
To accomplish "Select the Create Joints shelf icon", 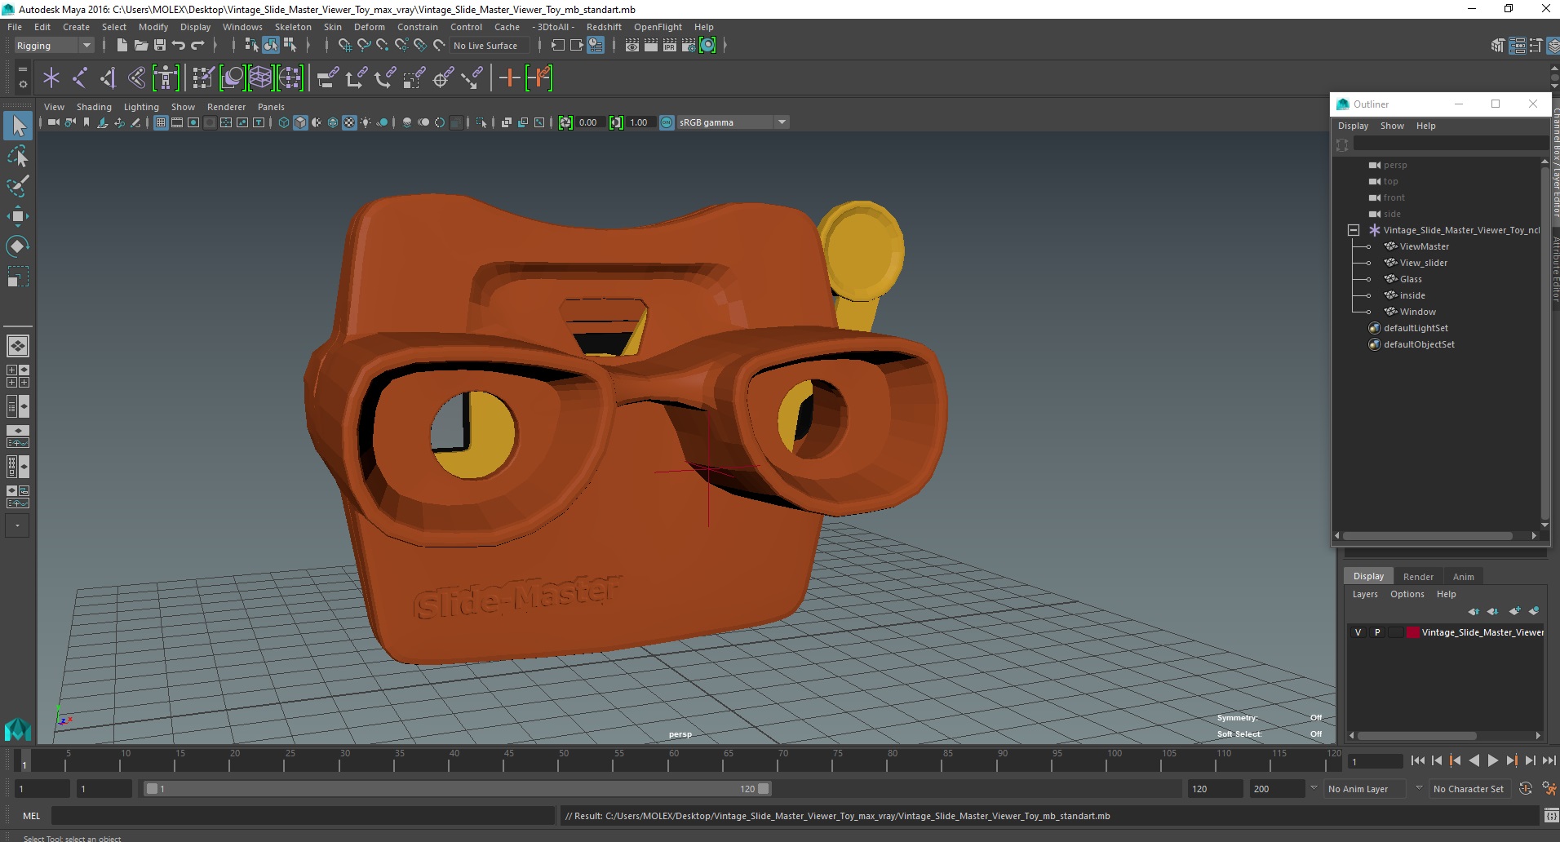I will 80,78.
